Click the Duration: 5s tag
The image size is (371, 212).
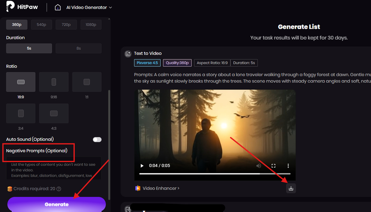click(244, 63)
